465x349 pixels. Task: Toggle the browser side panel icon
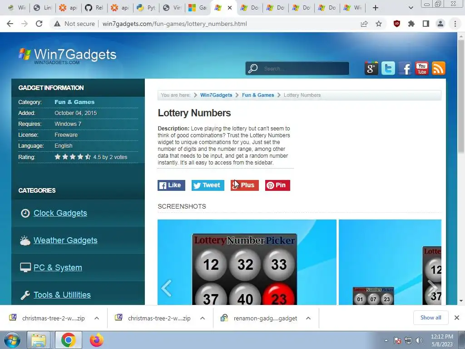[x=426, y=24]
